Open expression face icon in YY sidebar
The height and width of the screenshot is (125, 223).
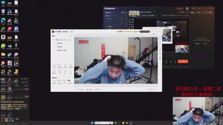[x=160, y=48]
